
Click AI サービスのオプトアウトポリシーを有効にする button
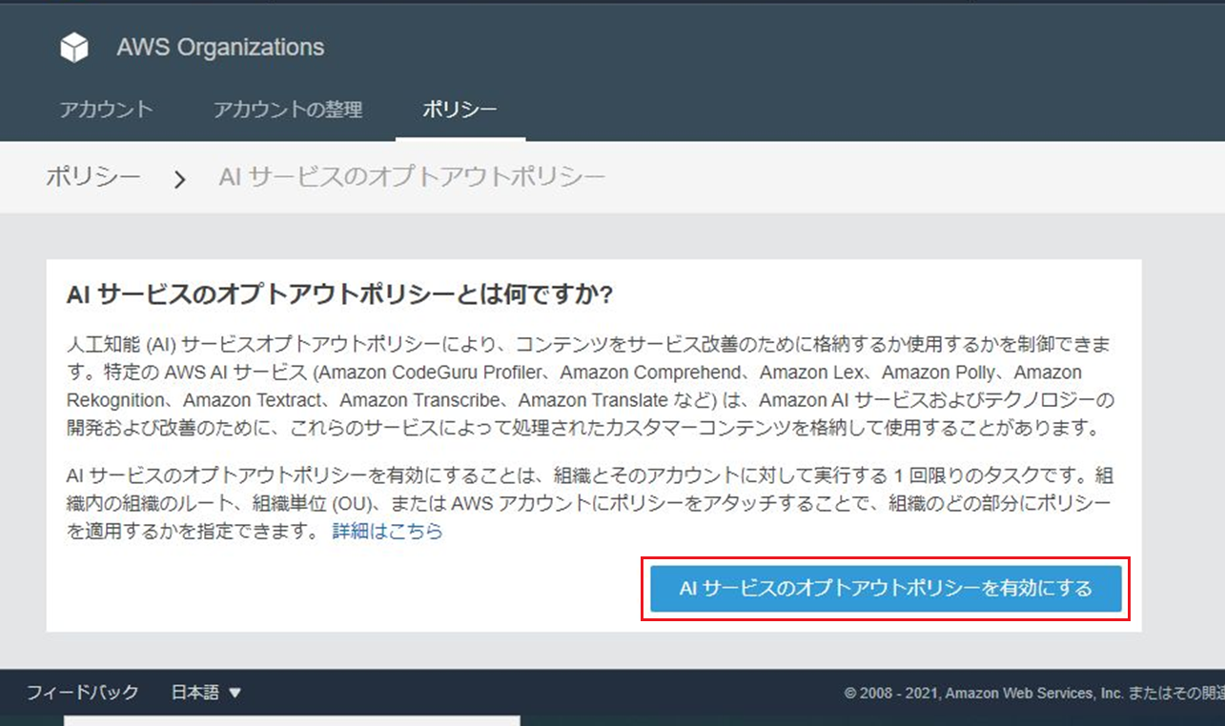click(886, 590)
